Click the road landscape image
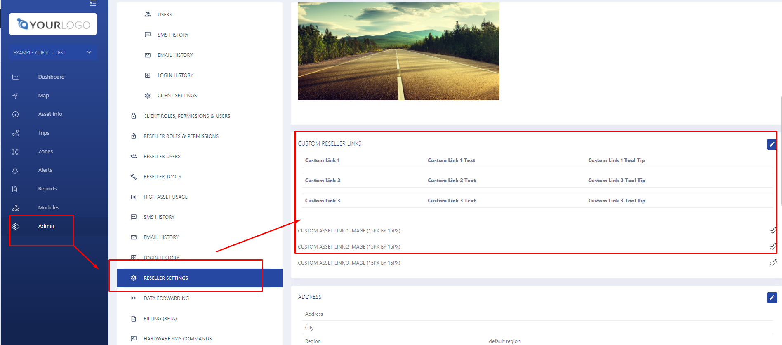This screenshot has width=782, height=345. coord(398,51)
